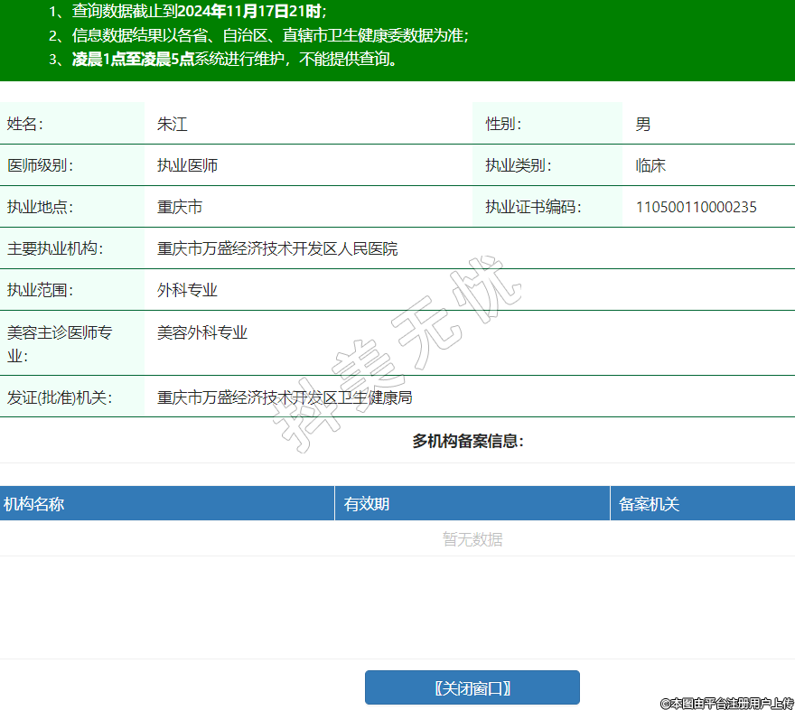Click the 姓名 field label
The image size is (795, 710).
tap(25, 124)
